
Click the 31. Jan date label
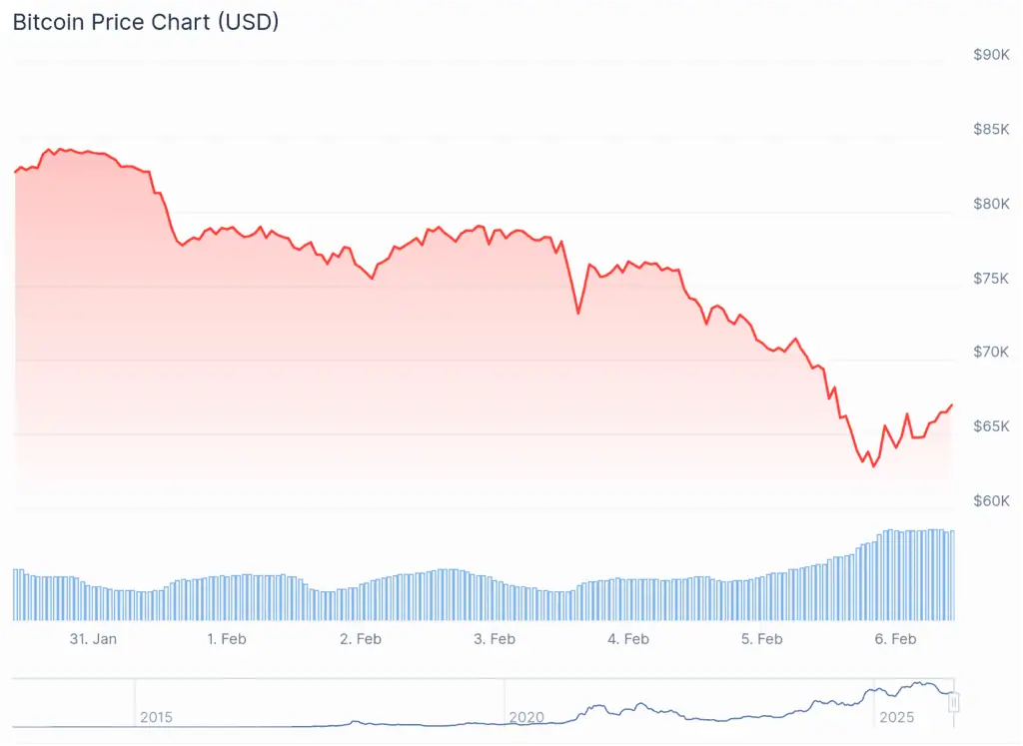tap(93, 639)
